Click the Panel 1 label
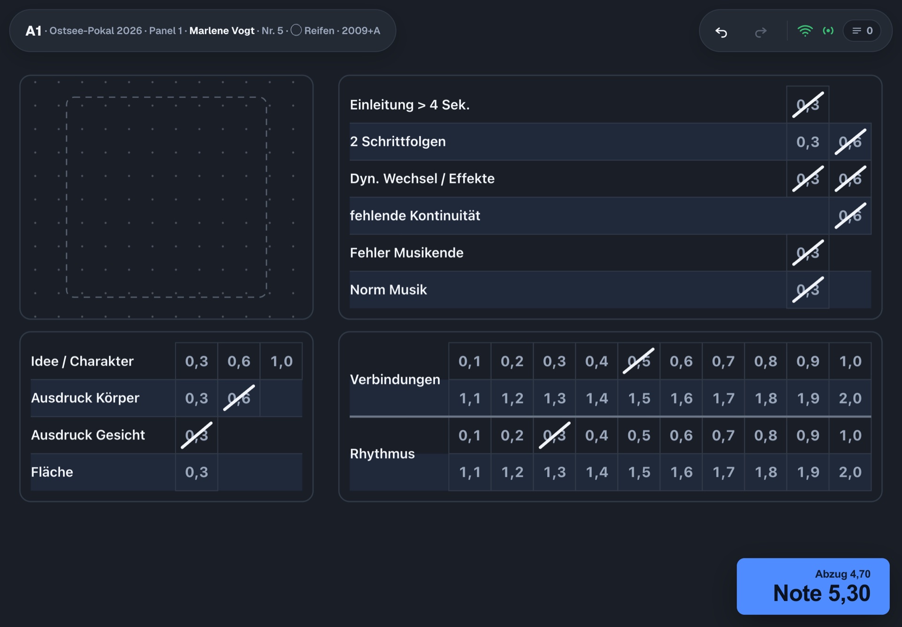This screenshot has width=902, height=627. [165, 31]
